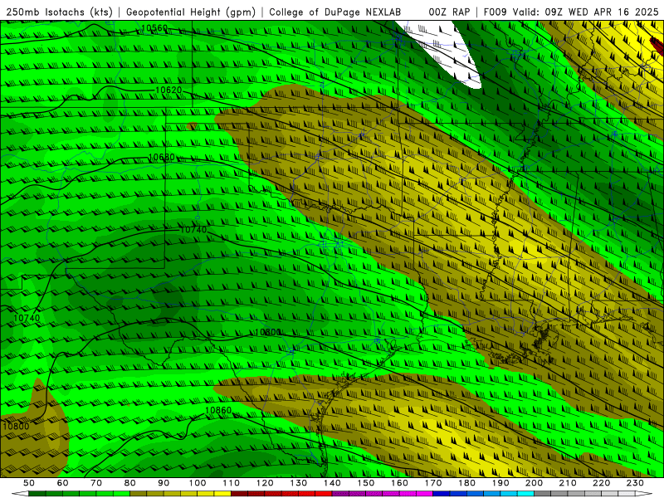
Task: Select the gray swatch right of 200
Action: (543, 494)
